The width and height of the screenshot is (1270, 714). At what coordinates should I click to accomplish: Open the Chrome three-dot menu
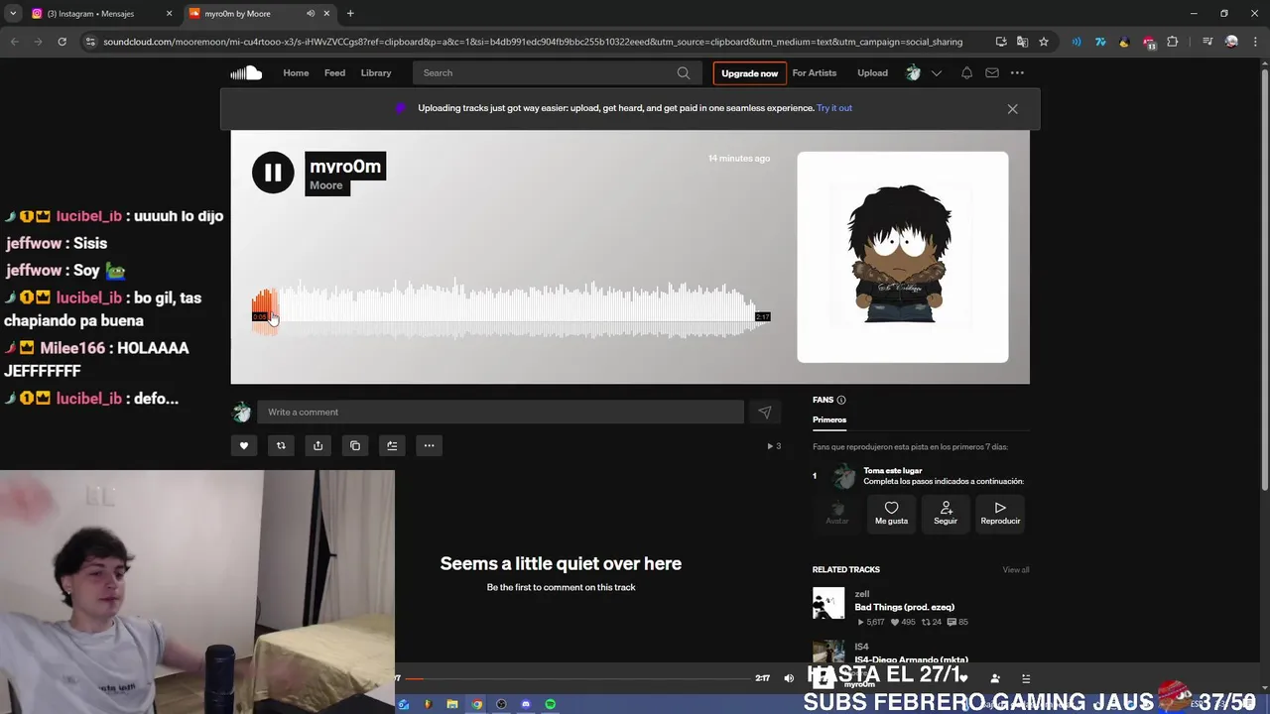click(x=1256, y=42)
